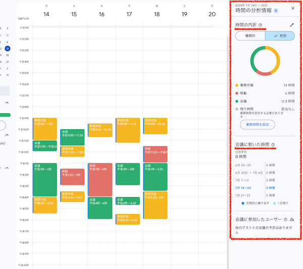Open Friday 事務作業 午前9時〜10:30 event
Screen dimensions: 303x269
coord(155,126)
